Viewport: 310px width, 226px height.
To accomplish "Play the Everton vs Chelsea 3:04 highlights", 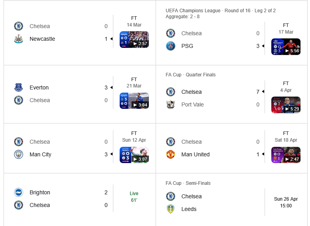I will click(x=134, y=101).
